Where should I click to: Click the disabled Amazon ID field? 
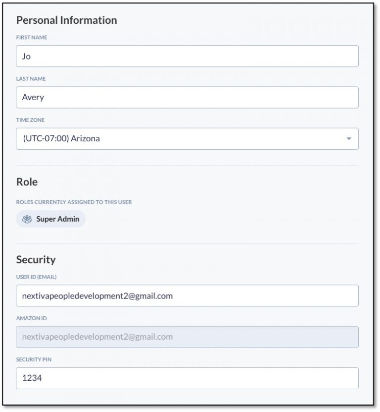click(x=188, y=337)
